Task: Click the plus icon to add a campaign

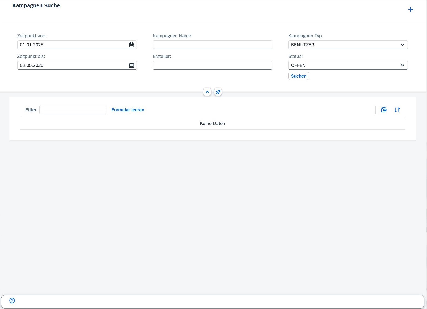Action: [410, 10]
